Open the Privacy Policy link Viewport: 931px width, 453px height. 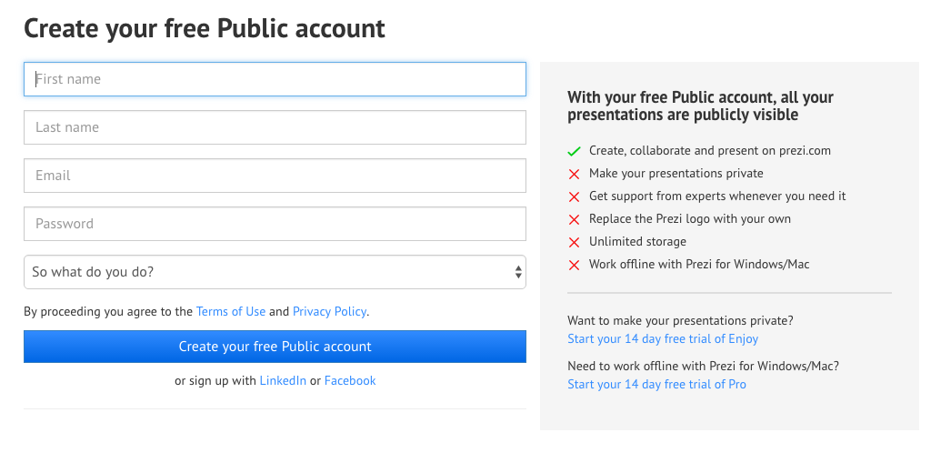[329, 311]
